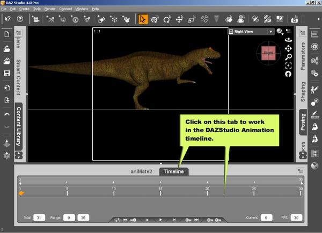
Task: Click the Undo arrow icon
Action: point(7,114)
